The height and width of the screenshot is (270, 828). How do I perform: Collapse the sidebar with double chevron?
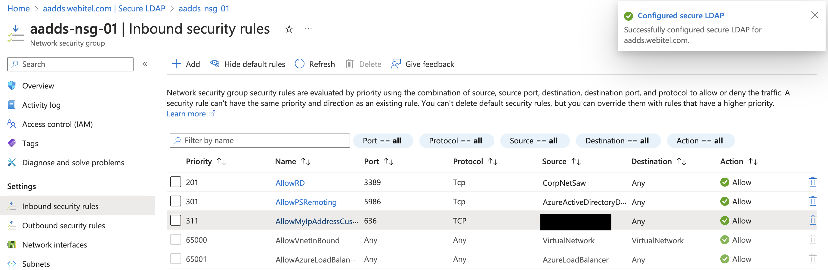click(145, 64)
